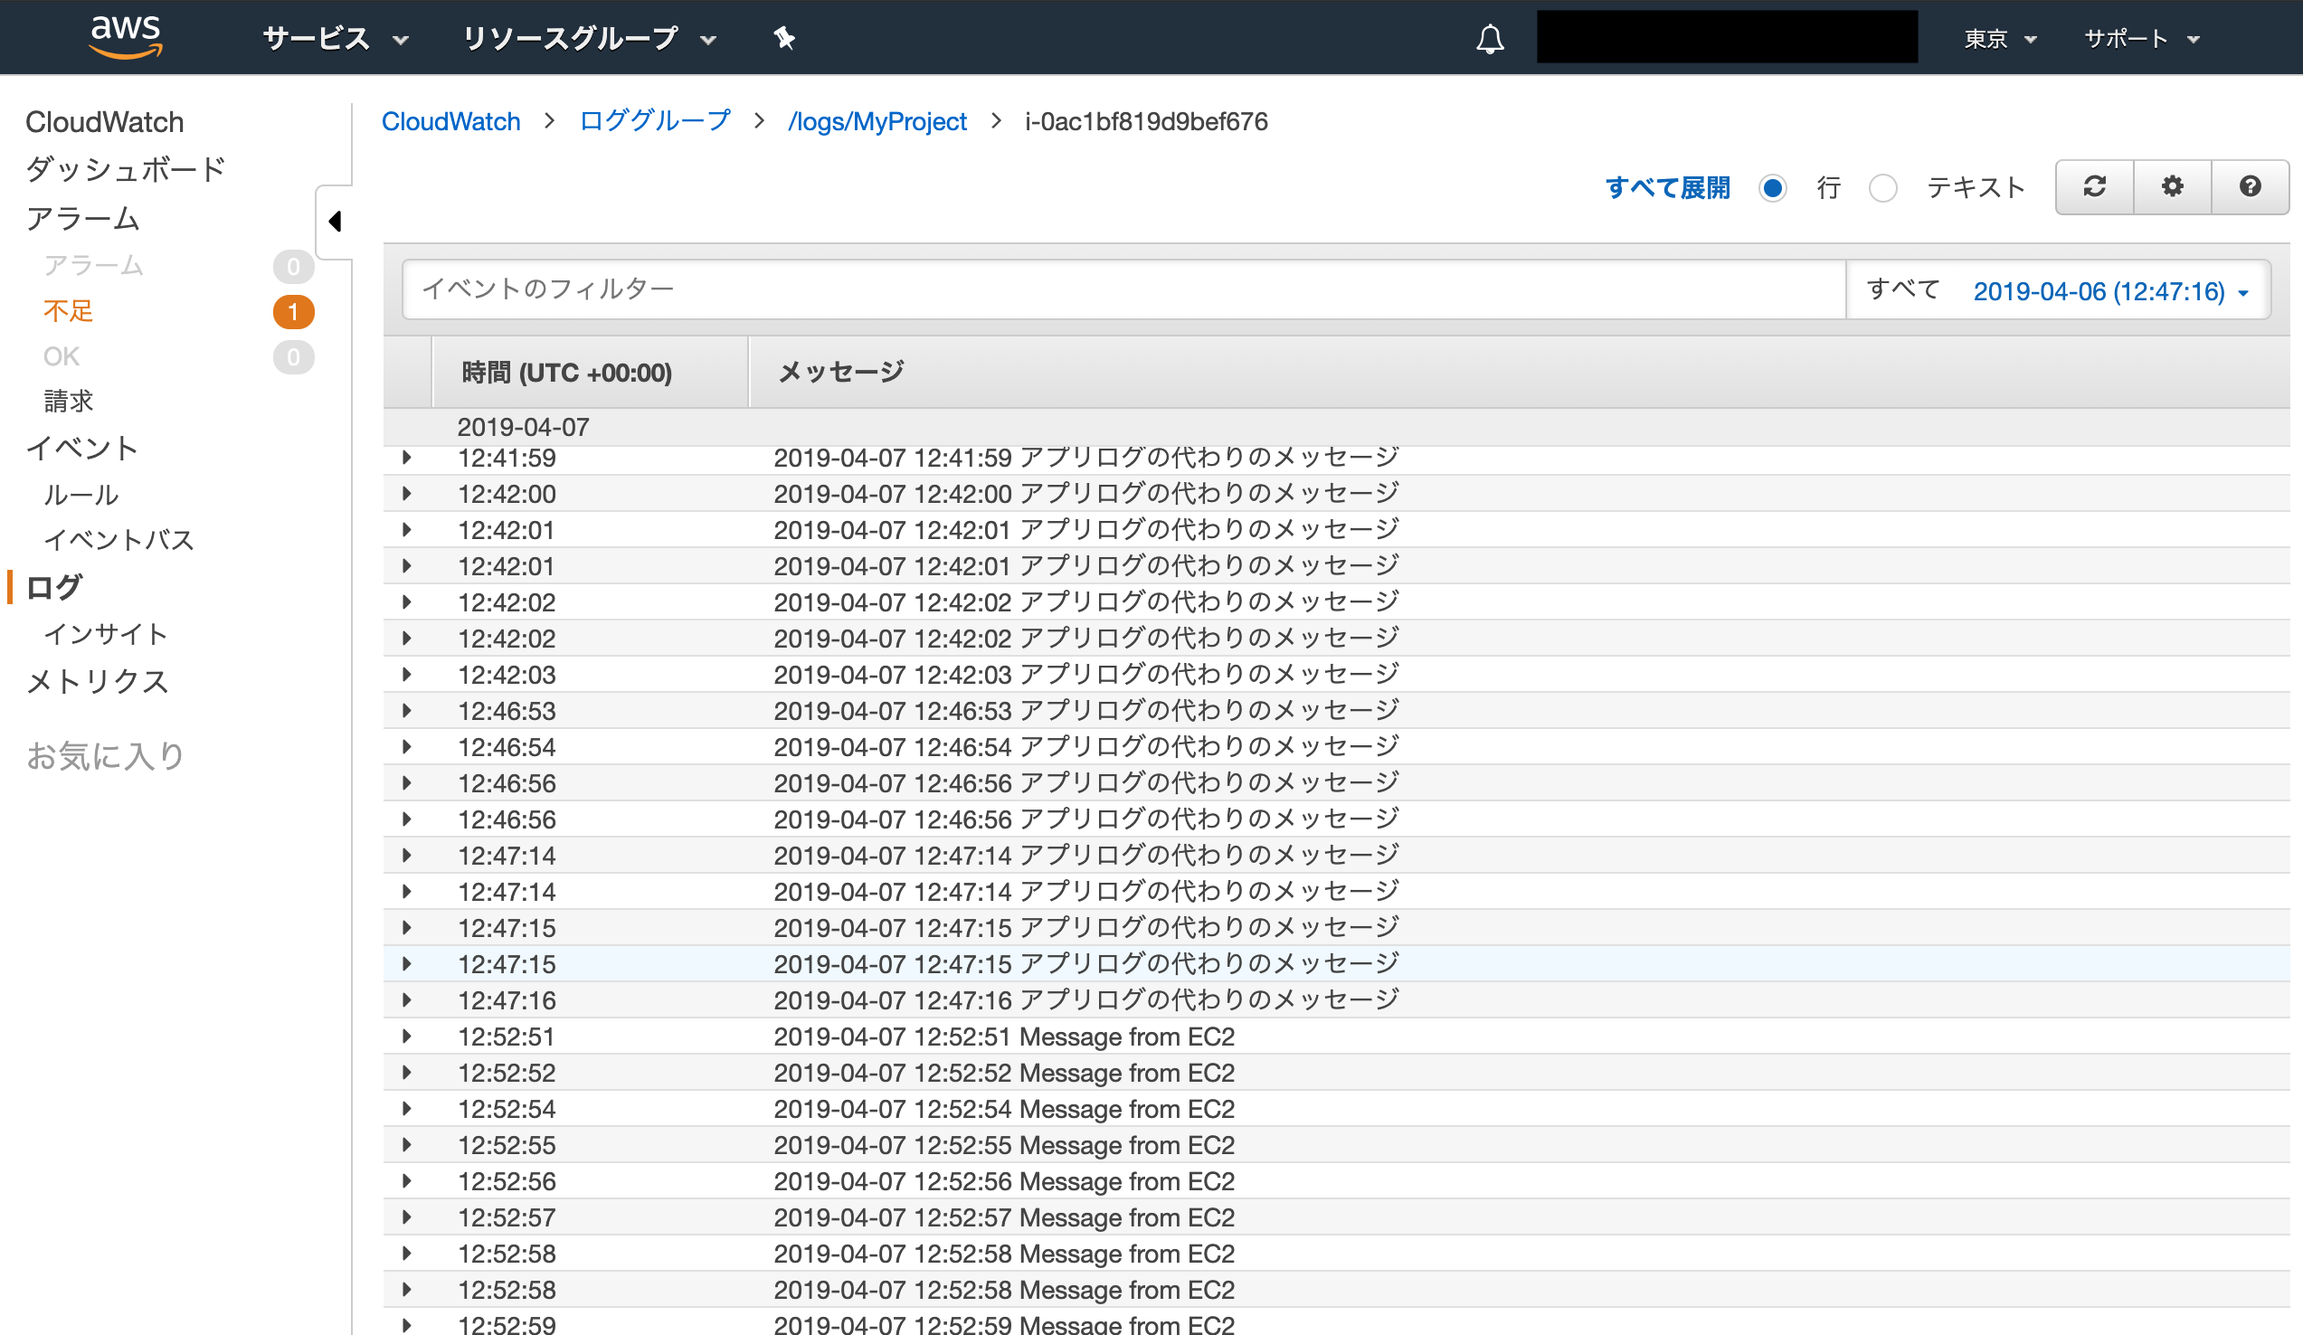Image resolution: width=2303 pixels, height=1335 pixels.
Task: Open the サポート dropdown
Action: pyautogui.click(x=2141, y=38)
